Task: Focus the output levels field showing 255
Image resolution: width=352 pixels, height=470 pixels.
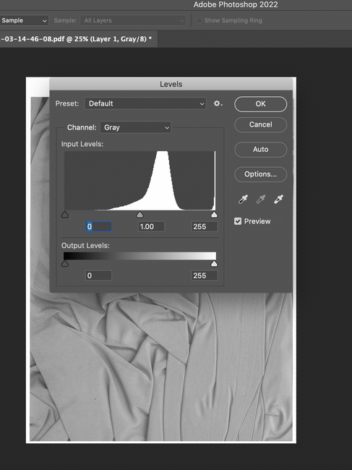Action: [205, 275]
